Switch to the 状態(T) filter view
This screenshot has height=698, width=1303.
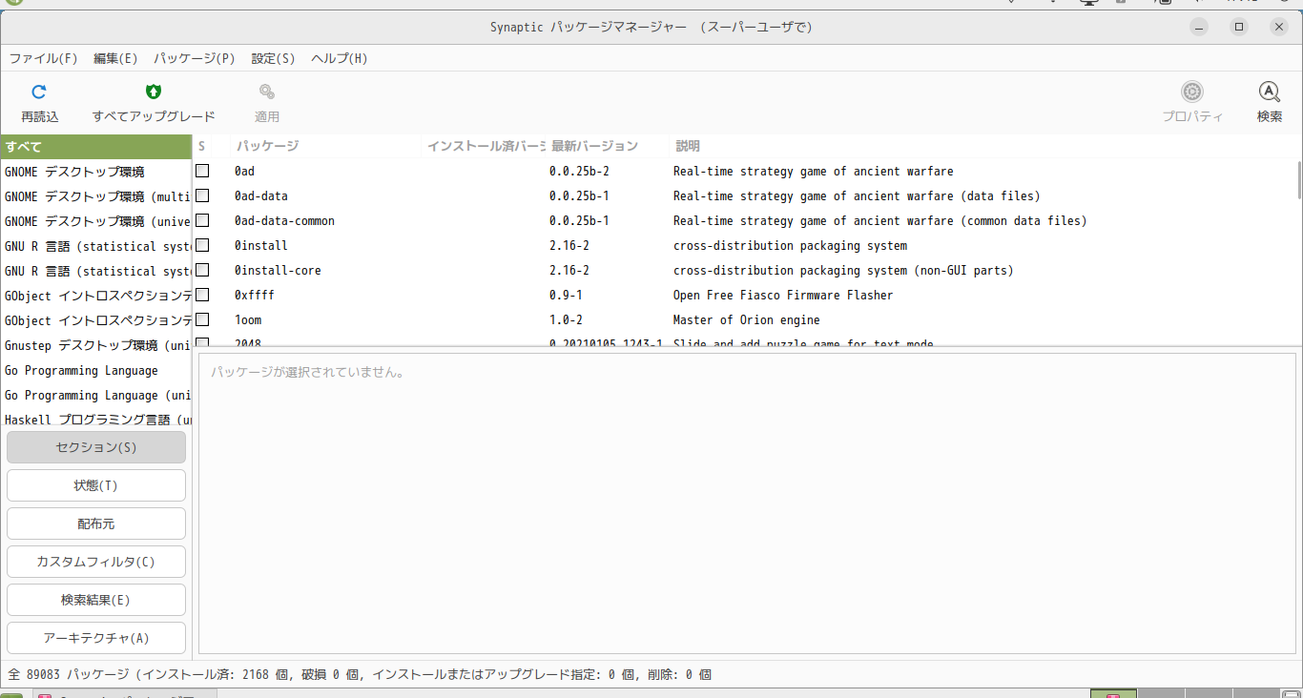point(95,484)
